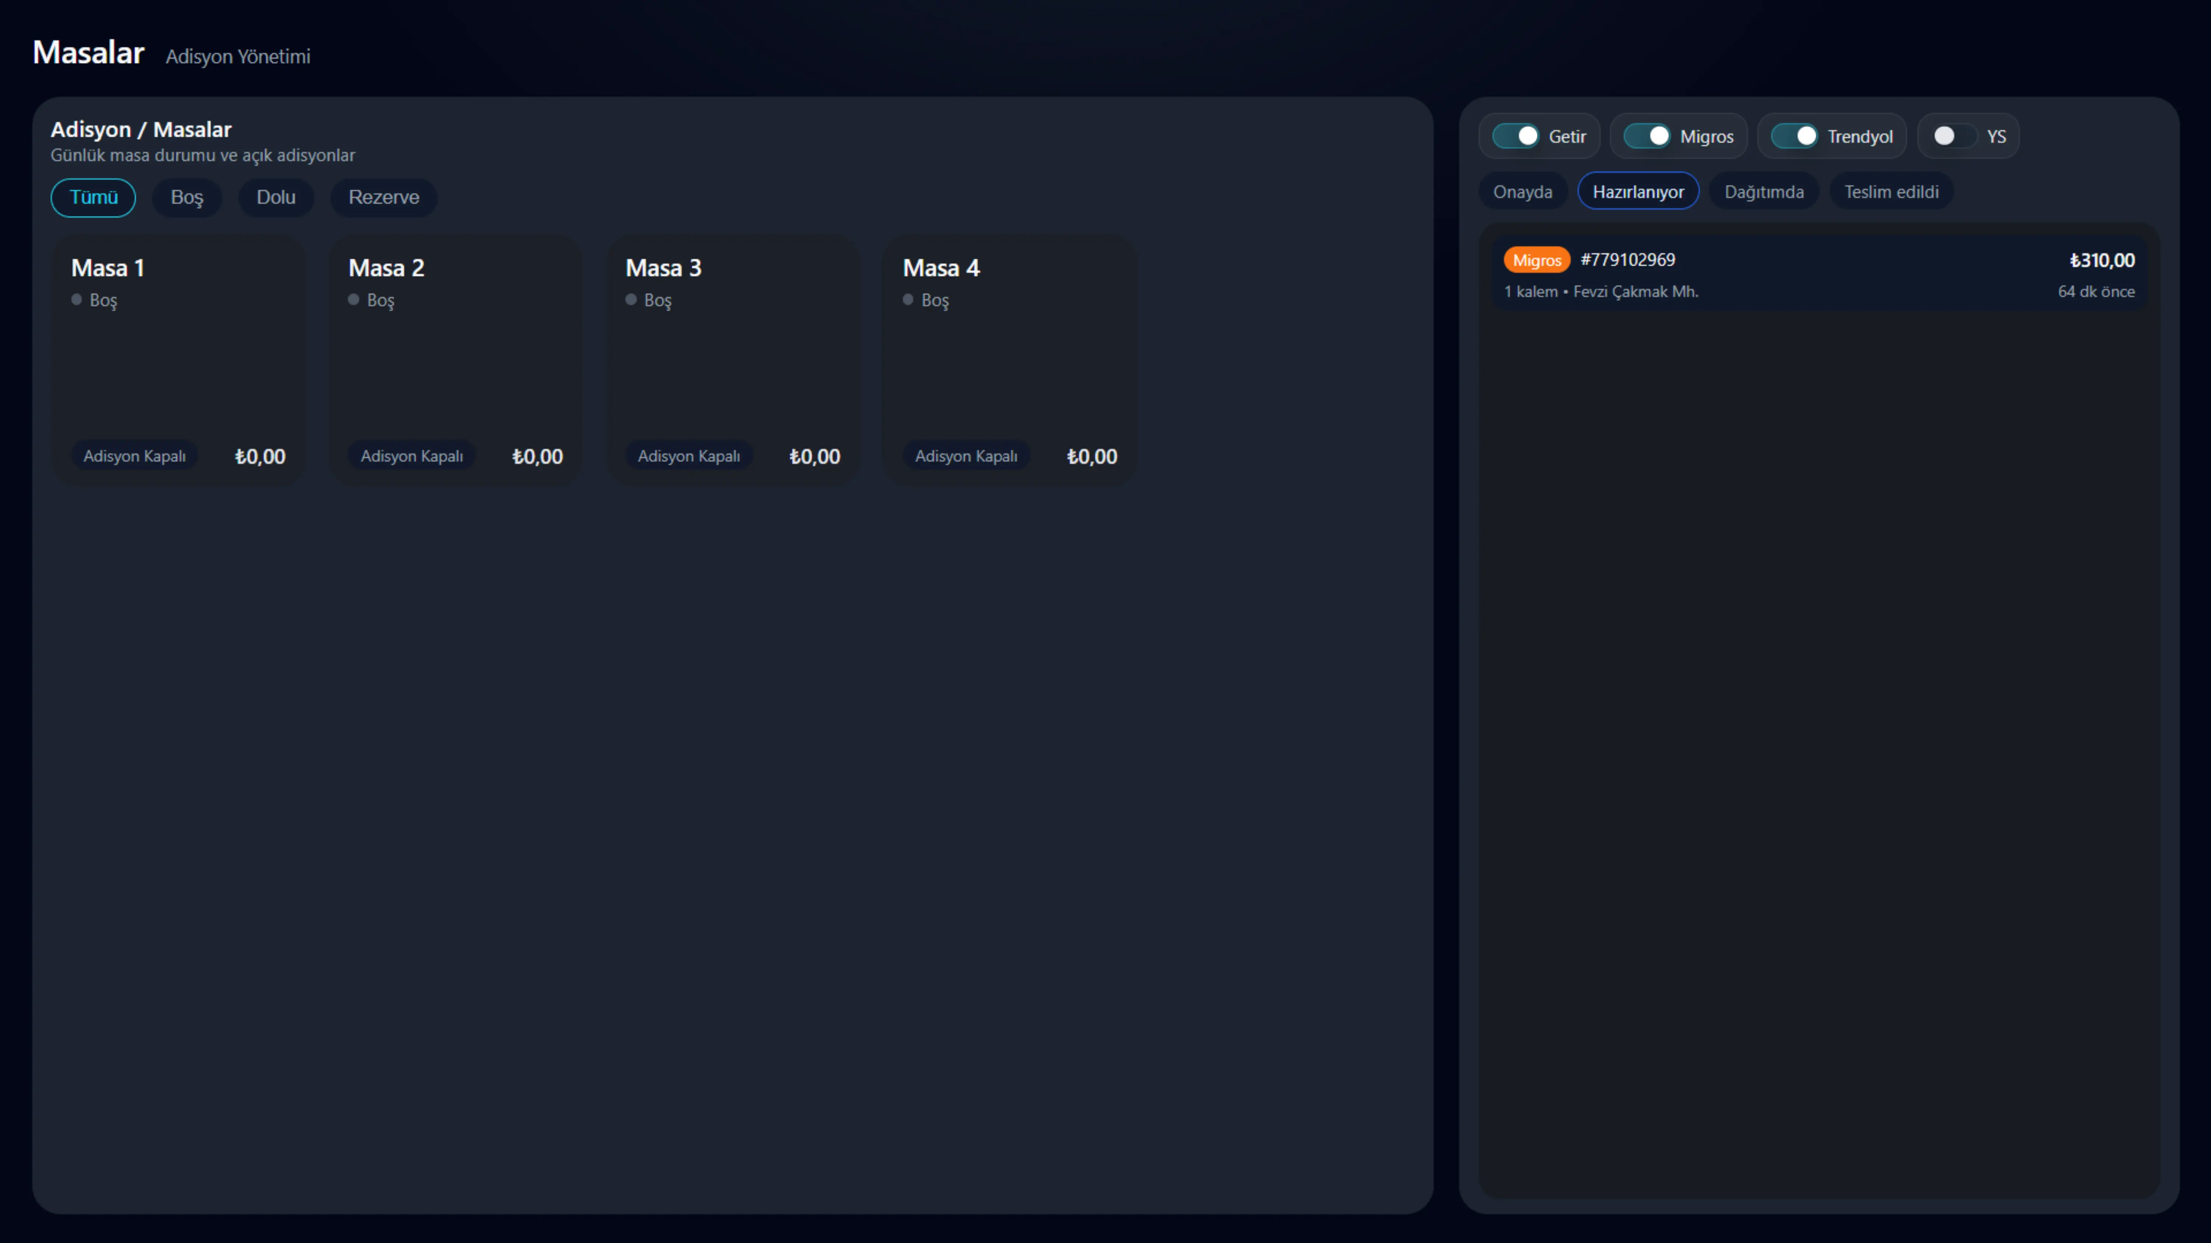2211x1243 pixels.
Task: Toggle the Getir delivery switch
Action: point(1516,136)
